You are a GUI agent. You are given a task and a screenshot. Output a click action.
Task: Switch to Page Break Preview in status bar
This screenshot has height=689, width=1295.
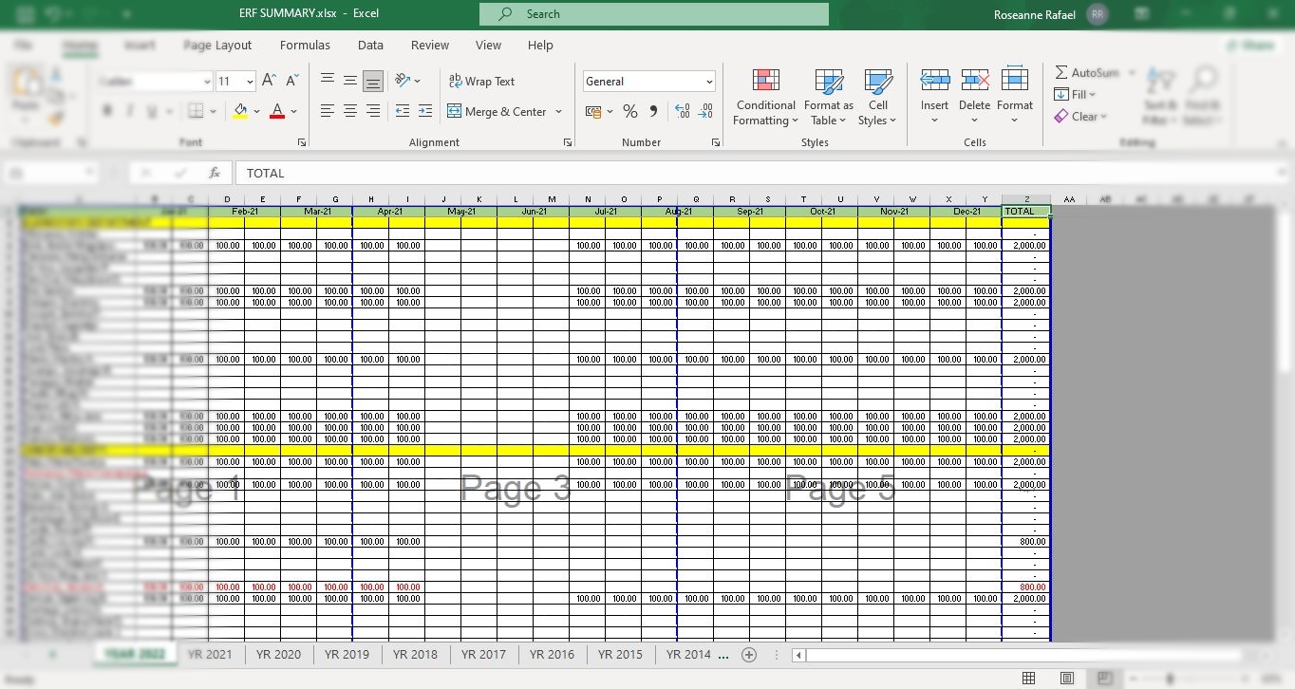pos(1105,679)
